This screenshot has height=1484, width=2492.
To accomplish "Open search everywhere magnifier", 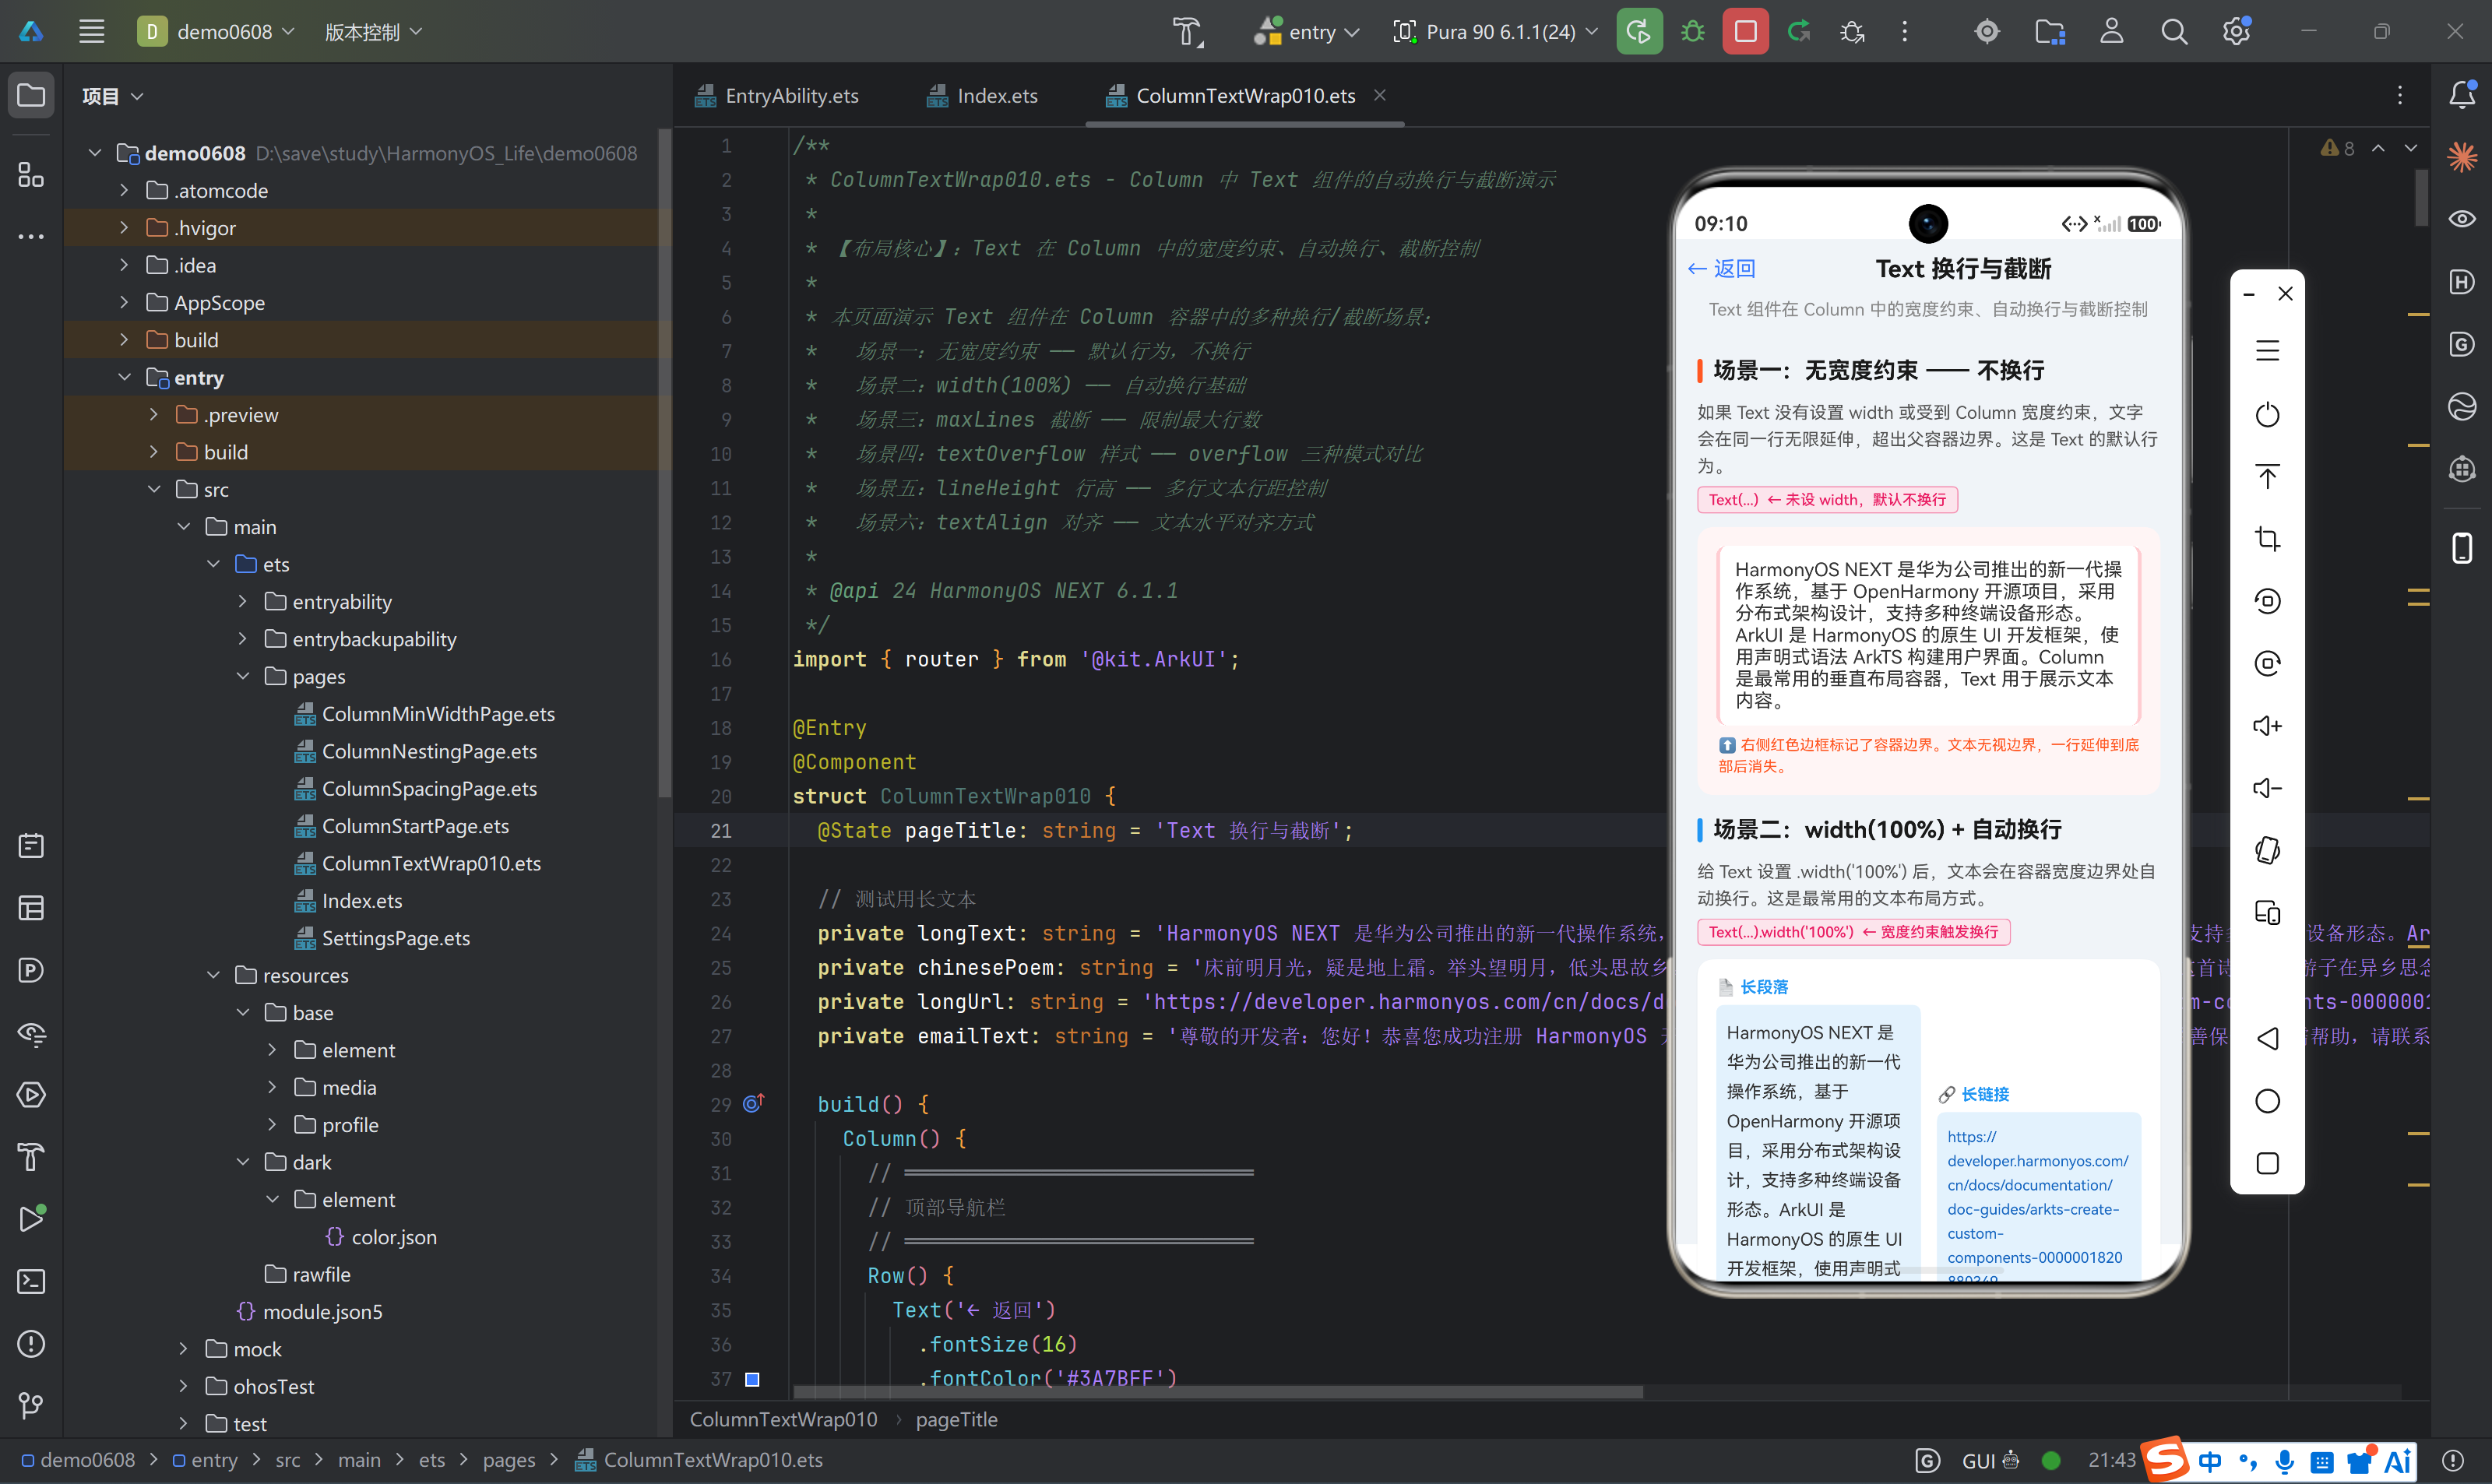I will coord(2174,31).
